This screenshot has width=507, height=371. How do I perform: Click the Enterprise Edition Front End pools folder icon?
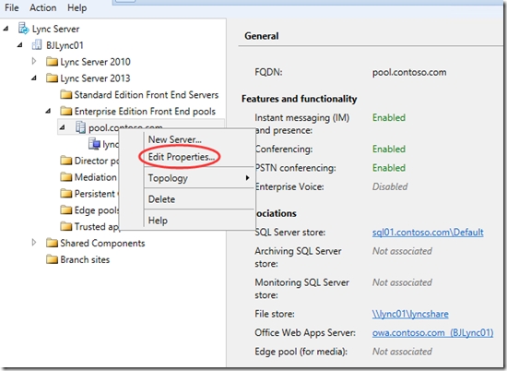pos(66,111)
